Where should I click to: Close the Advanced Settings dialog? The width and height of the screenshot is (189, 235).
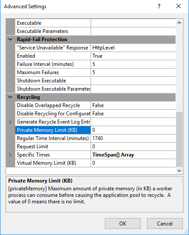pyautogui.click(x=179, y=7)
